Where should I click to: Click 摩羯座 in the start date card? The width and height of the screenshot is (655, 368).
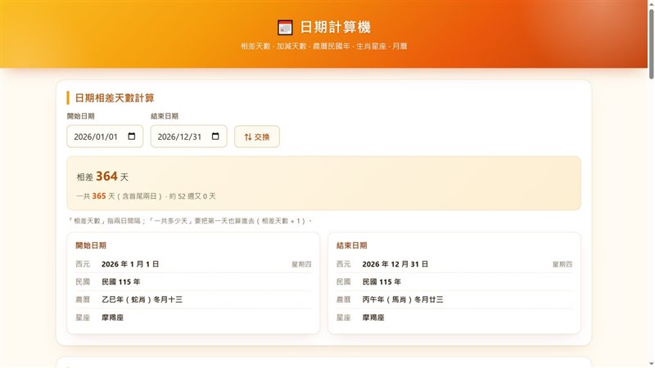pos(113,317)
